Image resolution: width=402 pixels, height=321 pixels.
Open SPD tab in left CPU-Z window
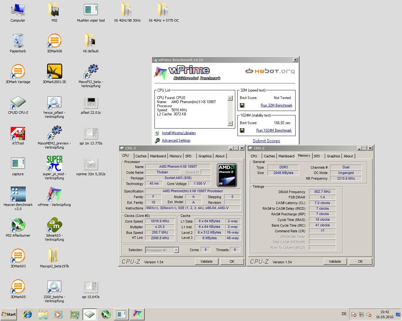pyautogui.click(x=188, y=156)
